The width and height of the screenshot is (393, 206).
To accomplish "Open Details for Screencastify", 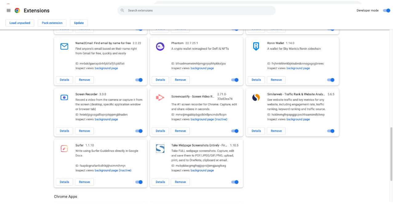I will pyautogui.click(x=160, y=131).
